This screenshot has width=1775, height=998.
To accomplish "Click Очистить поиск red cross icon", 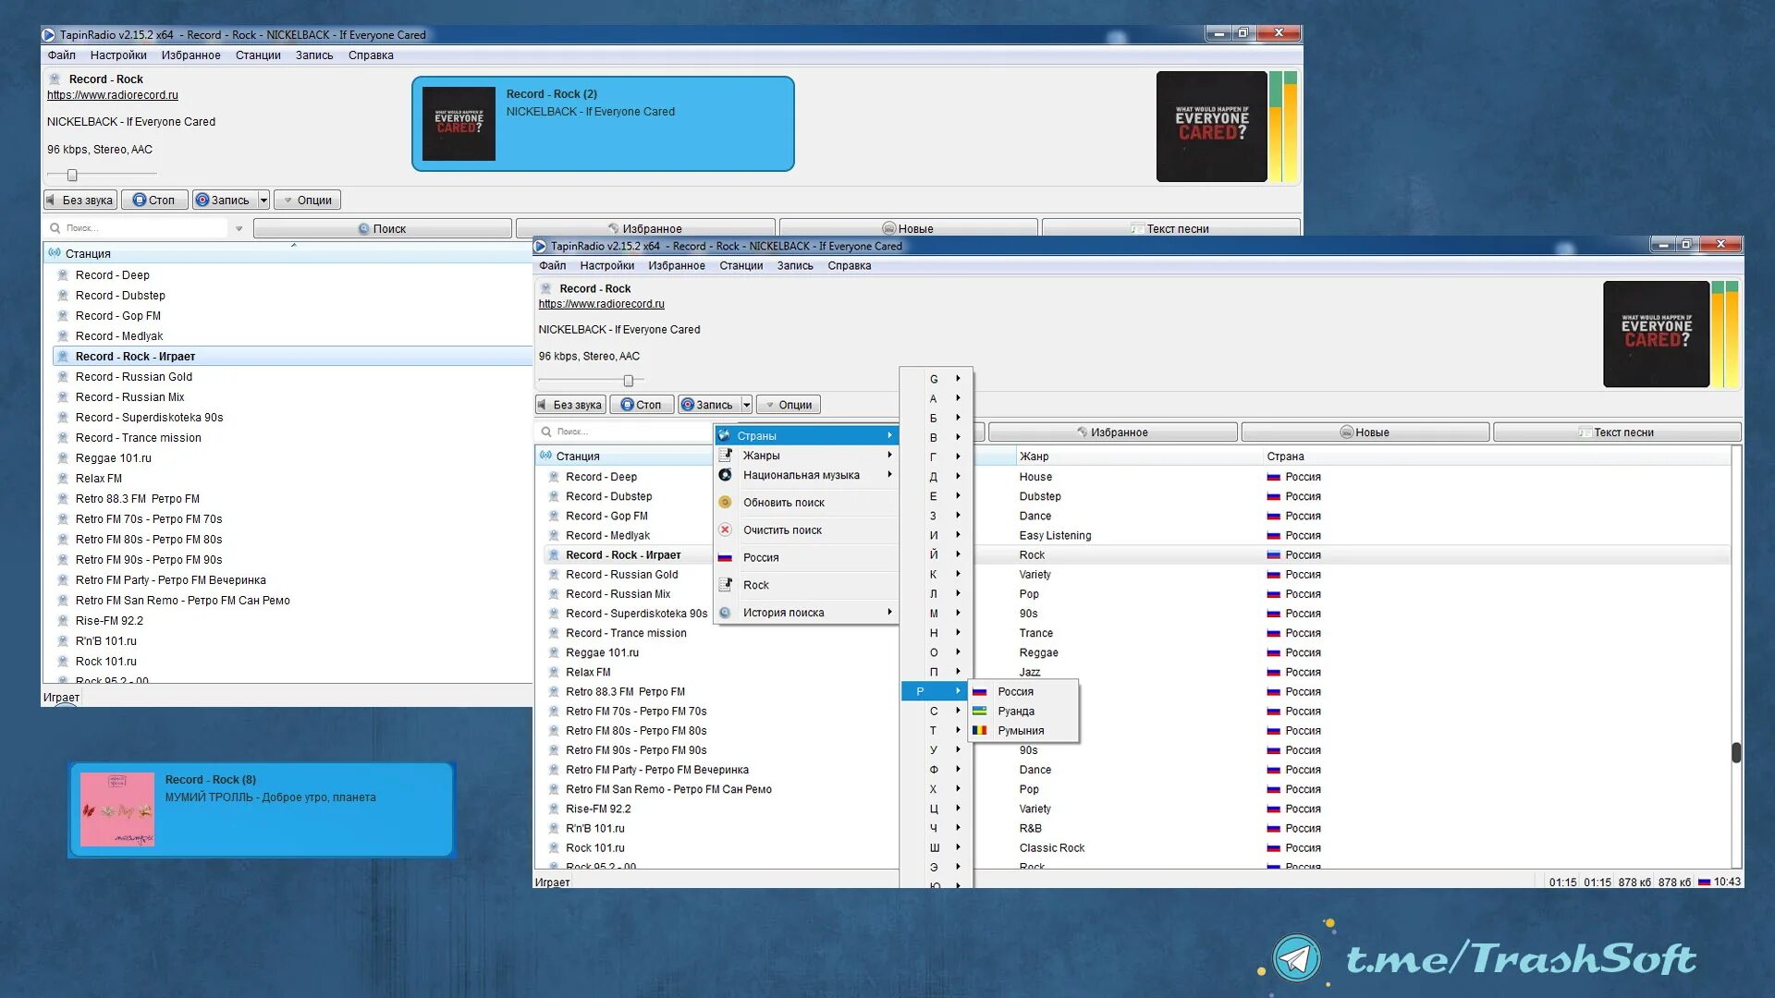I will tap(726, 530).
